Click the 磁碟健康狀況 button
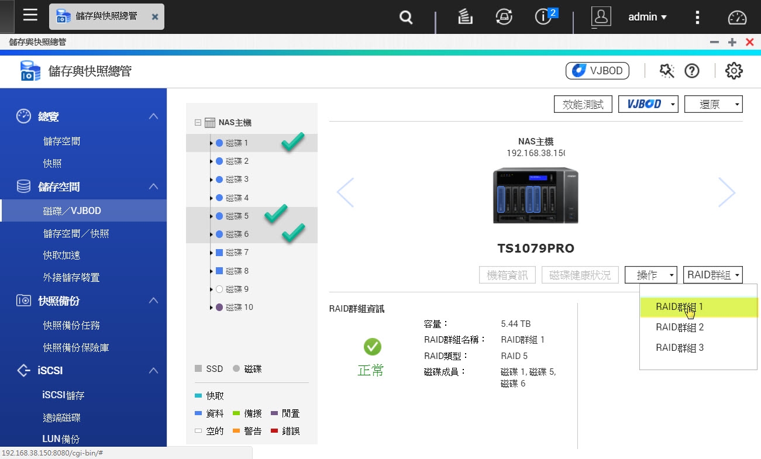761x459 pixels. [580, 275]
